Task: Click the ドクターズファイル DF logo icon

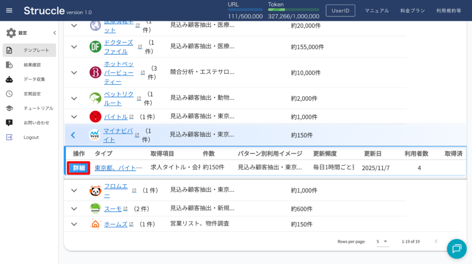Action: tap(95, 47)
